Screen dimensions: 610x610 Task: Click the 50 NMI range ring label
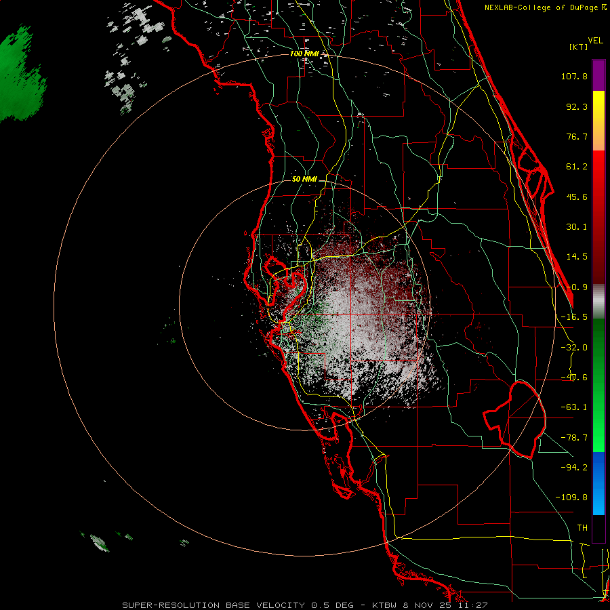tap(304, 179)
